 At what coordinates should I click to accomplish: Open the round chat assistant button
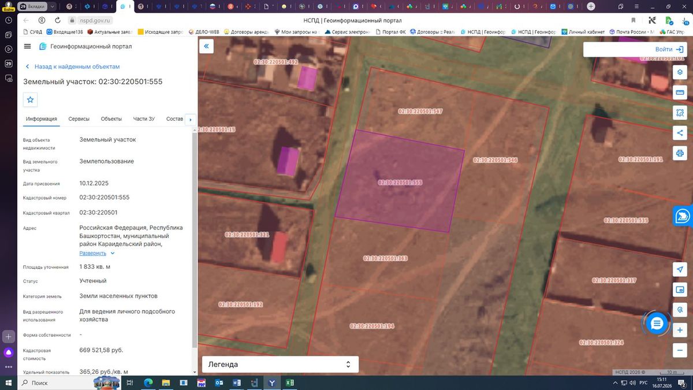point(656,324)
